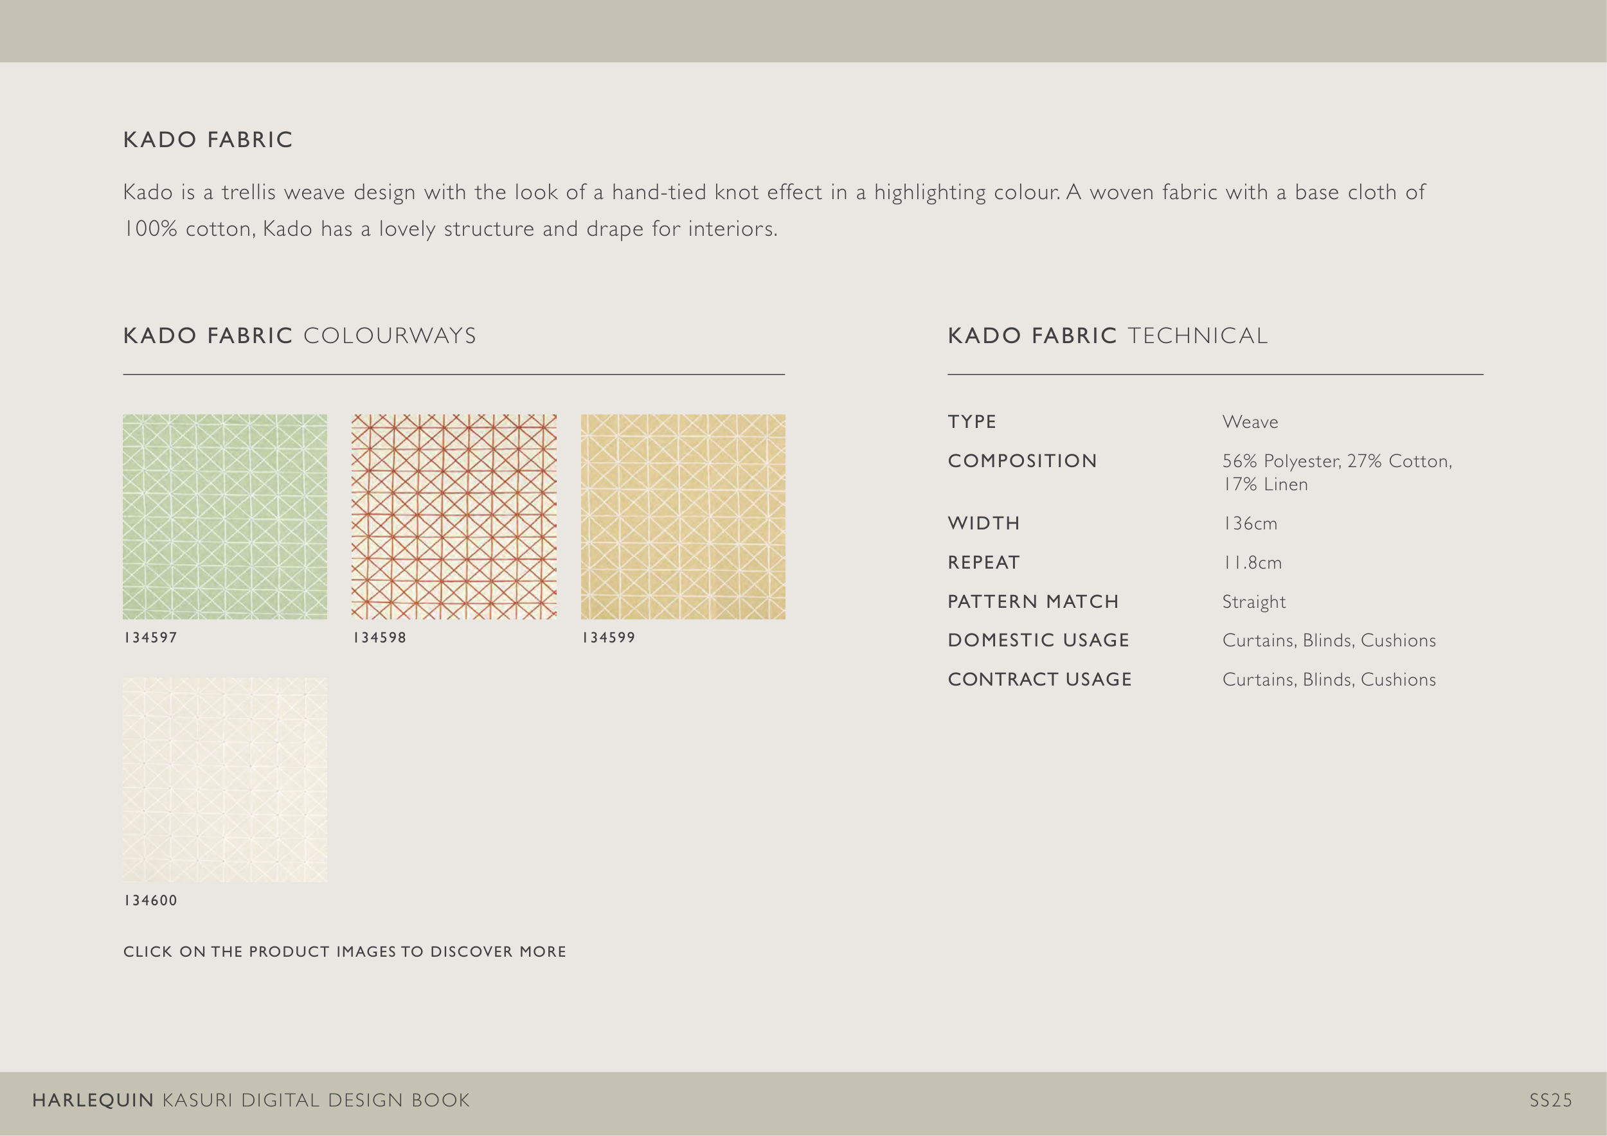This screenshot has width=1607, height=1136.
Task: Select the yellow Kado swatch 134599
Action: pyautogui.click(x=683, y=516)
